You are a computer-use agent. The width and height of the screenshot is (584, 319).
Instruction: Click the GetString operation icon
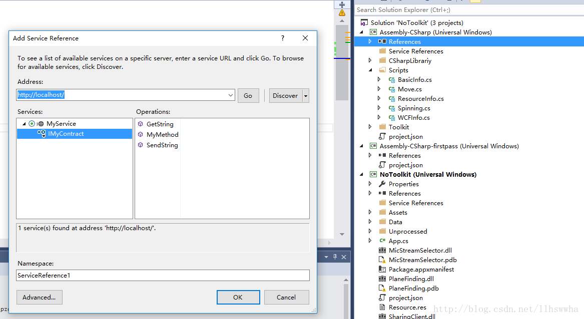(x=141, y=124)
